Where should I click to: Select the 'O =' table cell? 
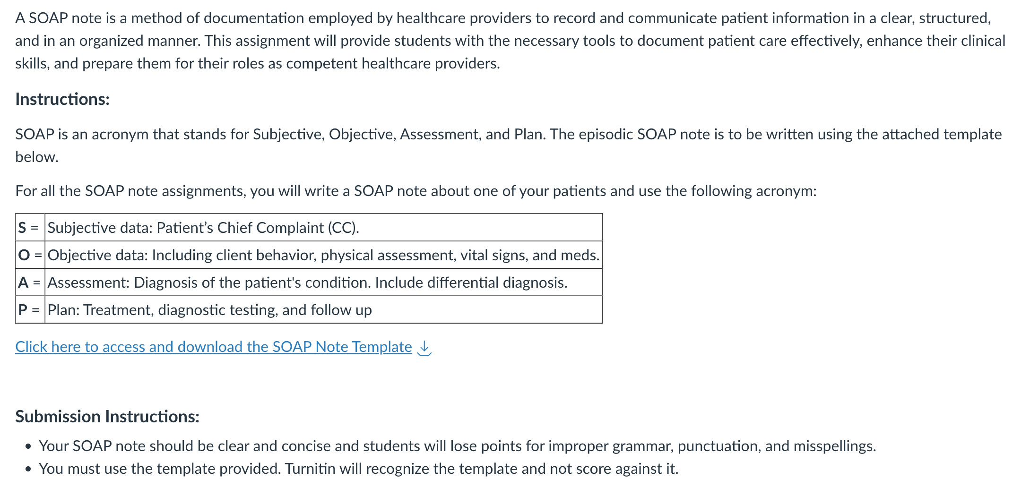pyautogui.click(x=30, y=255)
